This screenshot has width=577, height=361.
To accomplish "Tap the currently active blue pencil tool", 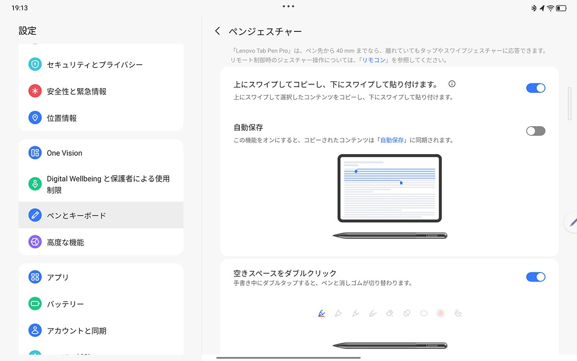I will [x=321, y=313].
